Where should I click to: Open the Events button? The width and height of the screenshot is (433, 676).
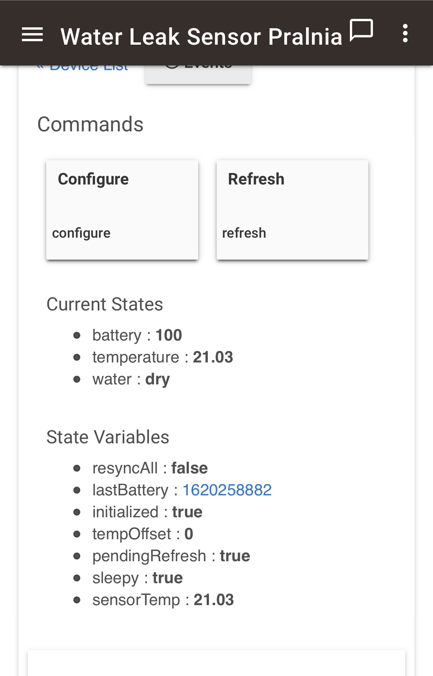(x=198, y=74)
